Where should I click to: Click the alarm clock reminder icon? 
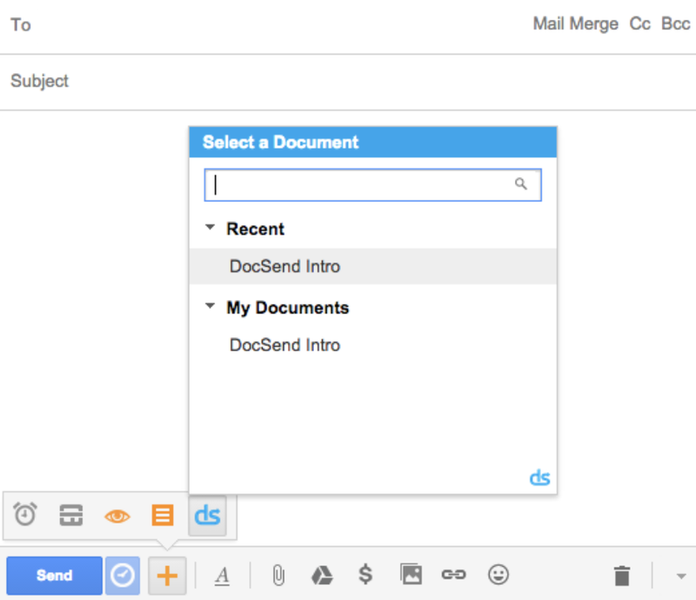(x=25, y=515)
